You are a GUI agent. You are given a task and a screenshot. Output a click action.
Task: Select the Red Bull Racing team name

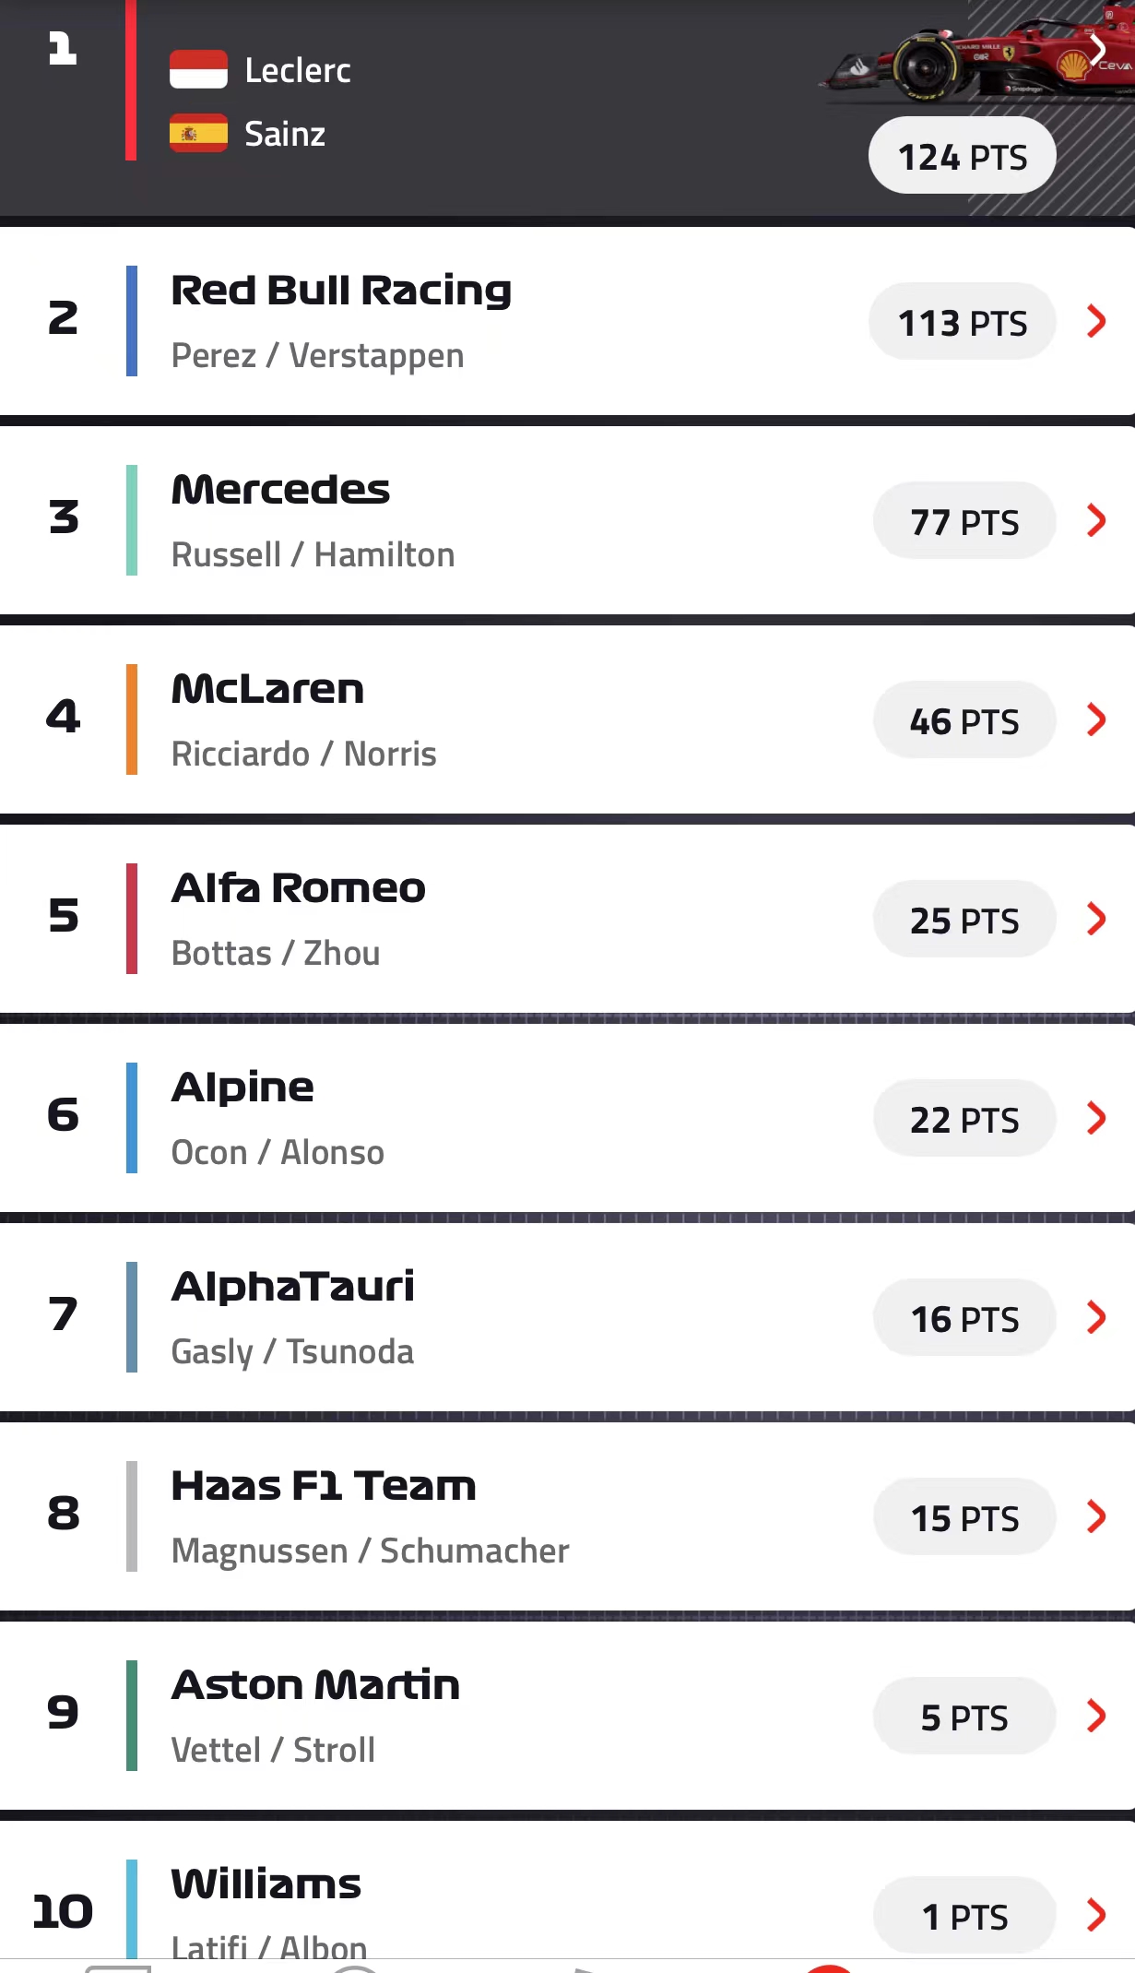[x=341, y=291]
